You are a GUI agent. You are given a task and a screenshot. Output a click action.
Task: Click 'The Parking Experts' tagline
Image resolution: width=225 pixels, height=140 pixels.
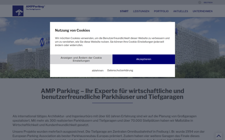pos(33,9)
